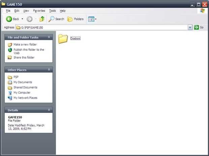Click the globe publish icon
Screen dimensions: 209x156
(x=10, y=50)
